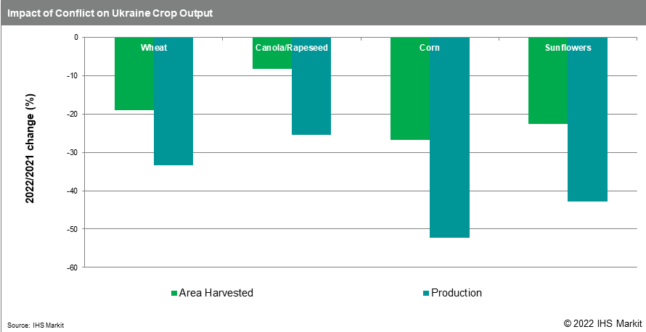
Task: Click the Corn Area Harvested green bar
Action: [410, 94]
